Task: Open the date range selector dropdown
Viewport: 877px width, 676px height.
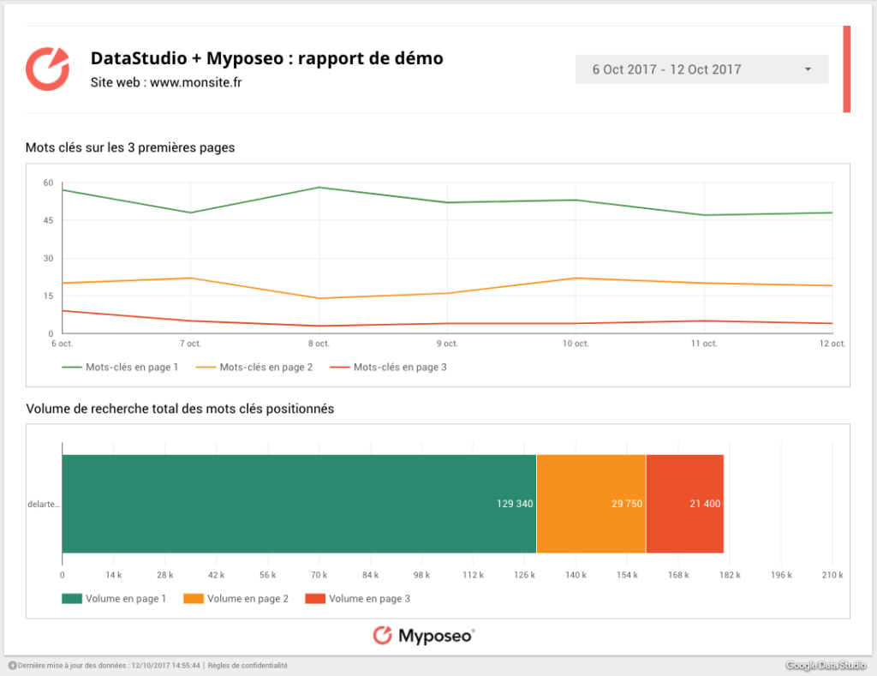Action: (701, 69)
